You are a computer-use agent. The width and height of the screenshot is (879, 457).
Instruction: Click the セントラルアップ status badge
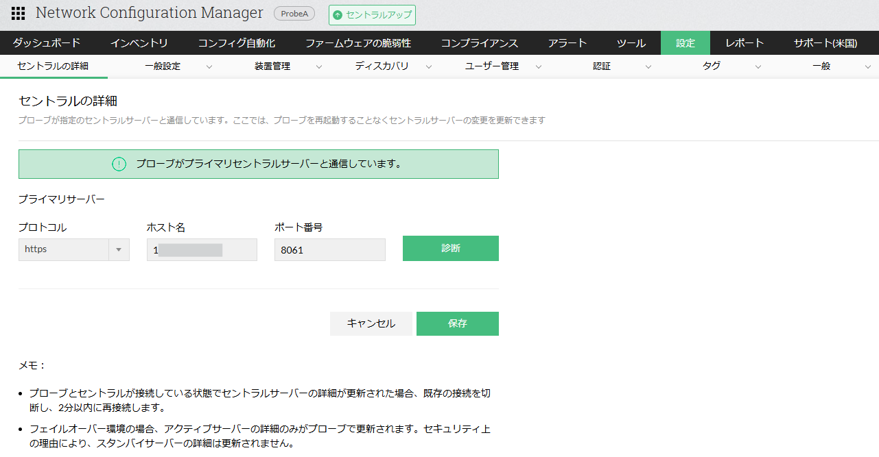pos(372,15)
